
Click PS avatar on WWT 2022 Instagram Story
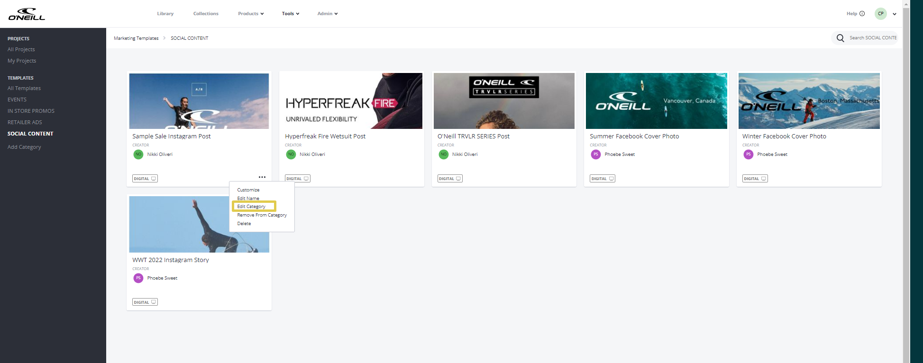[138, 278]
